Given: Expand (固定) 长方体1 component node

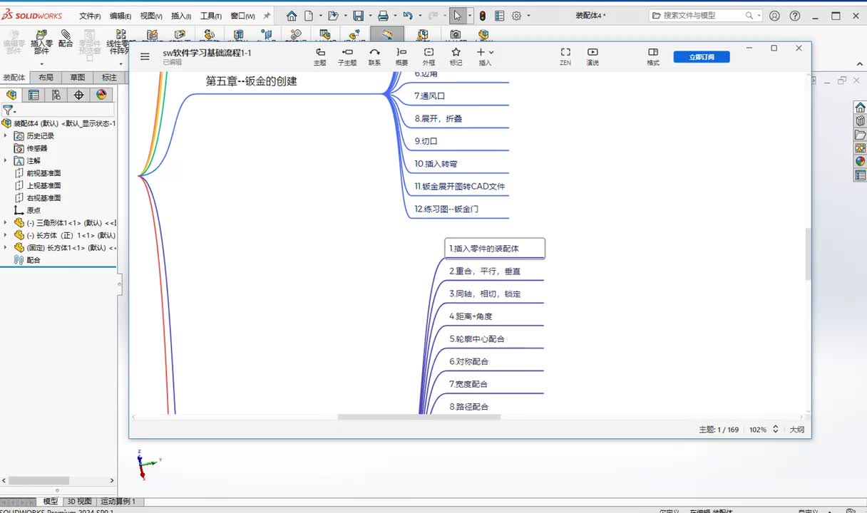Looking at the screenshot, I should 6,247.
